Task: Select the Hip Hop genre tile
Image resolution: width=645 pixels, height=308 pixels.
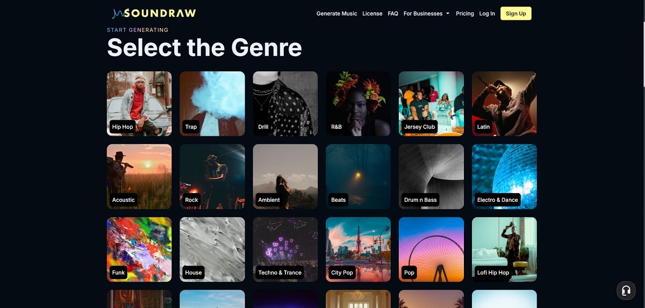Action: click(x=139, y=104)
